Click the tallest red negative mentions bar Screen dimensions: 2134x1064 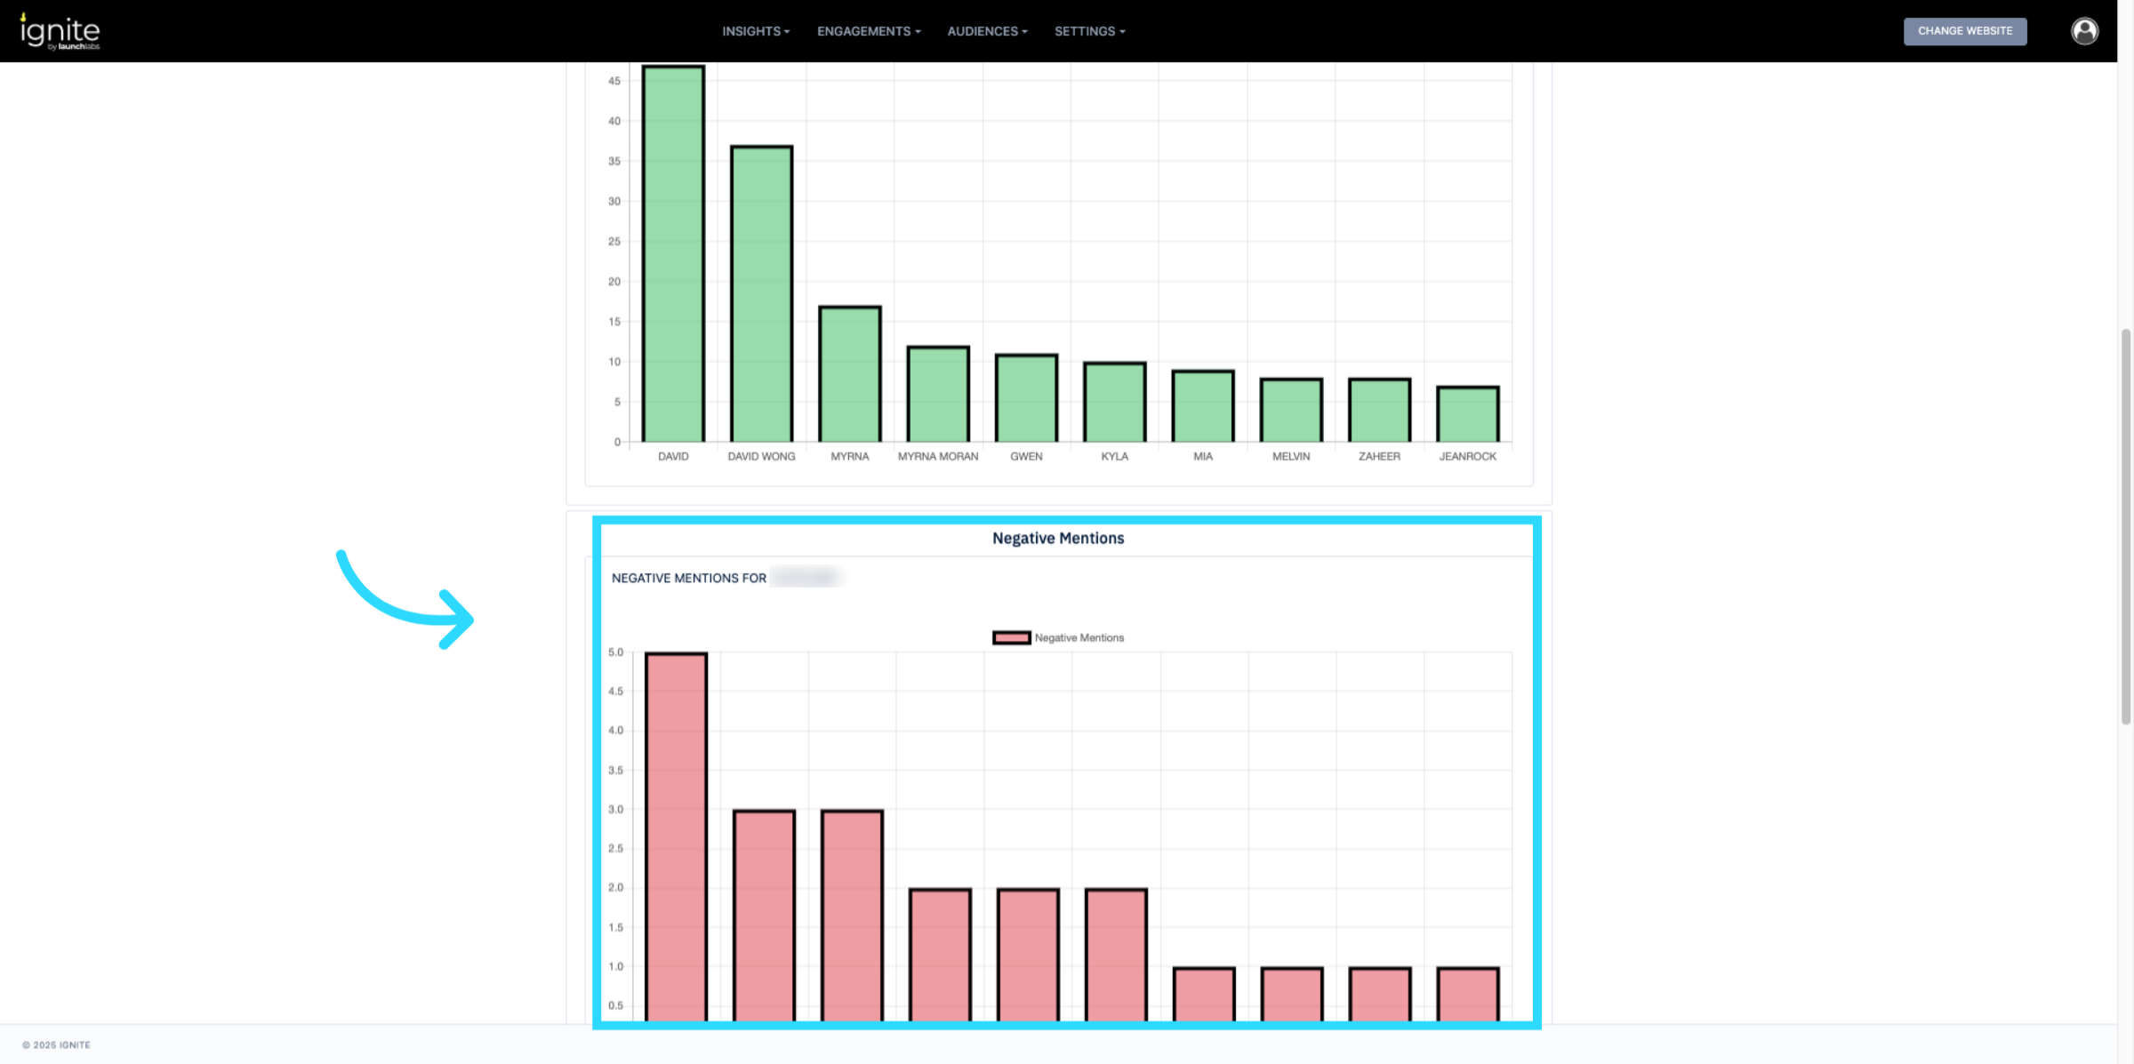[676, 836]
